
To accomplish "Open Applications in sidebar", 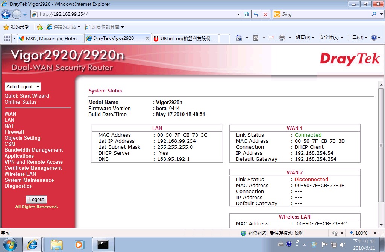I will tap(19, 156).
